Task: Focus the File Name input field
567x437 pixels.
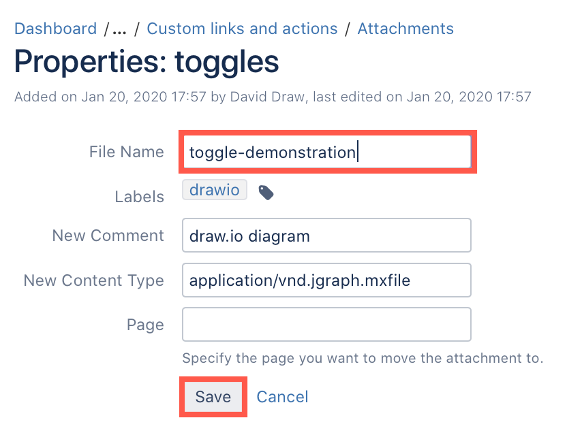Action: point(326,152)
